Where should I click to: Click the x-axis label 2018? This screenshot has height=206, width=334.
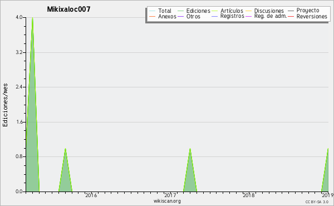(x=249, y=195)
